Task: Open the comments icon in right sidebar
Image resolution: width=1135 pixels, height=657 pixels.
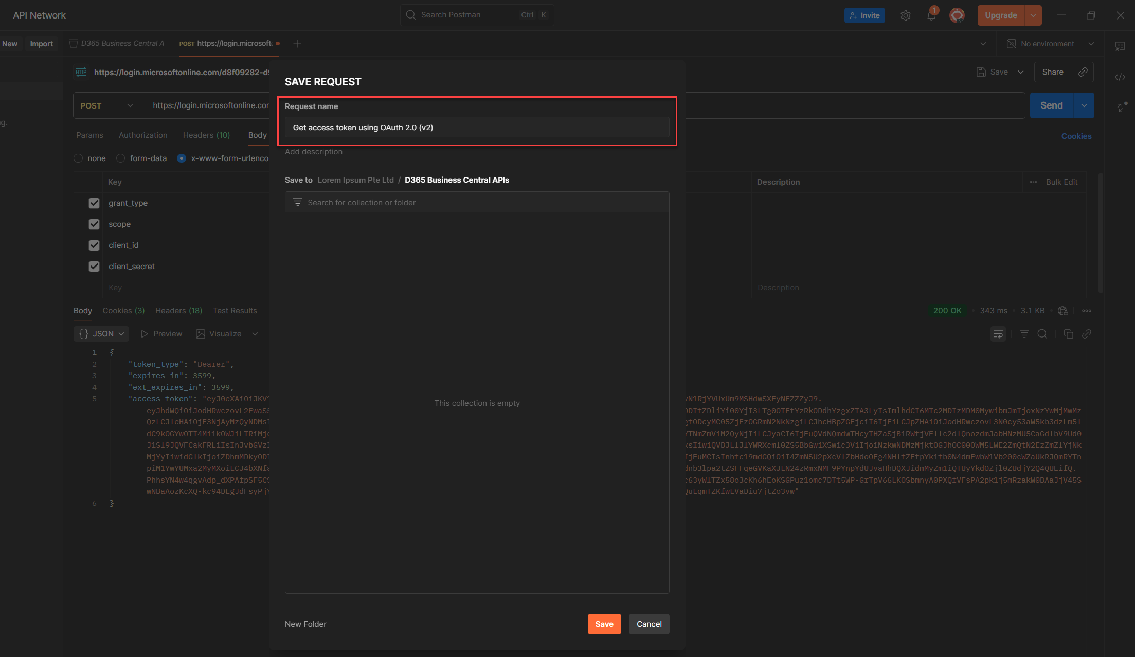Action: [1120, 46]
